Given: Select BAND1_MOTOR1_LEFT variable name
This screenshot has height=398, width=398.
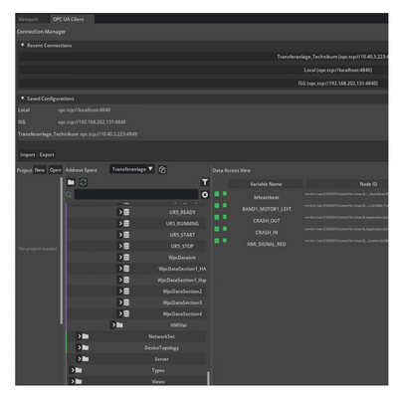Looking at the screenshot, I should 267,209.
